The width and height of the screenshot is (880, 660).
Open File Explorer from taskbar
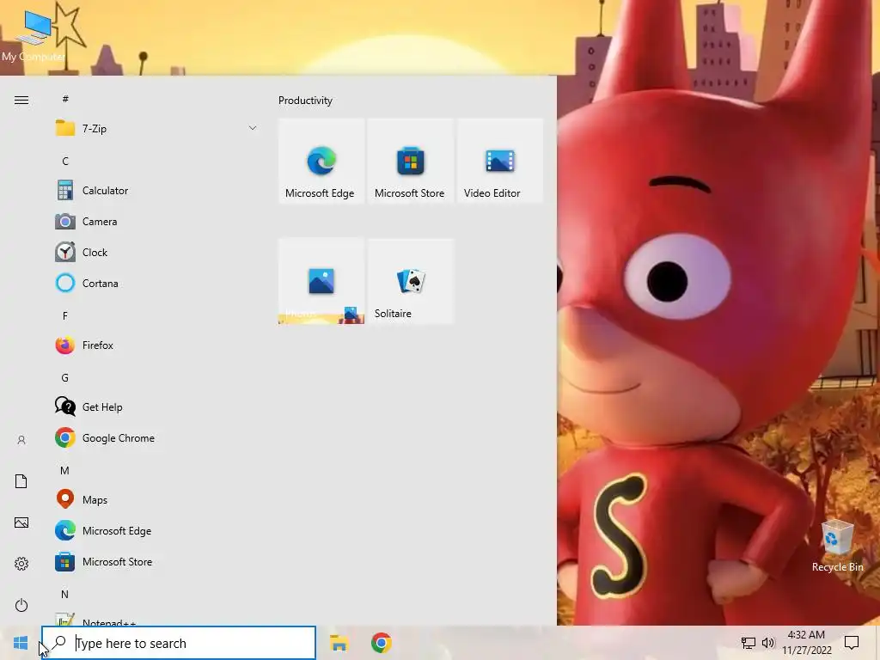(339, 643)
